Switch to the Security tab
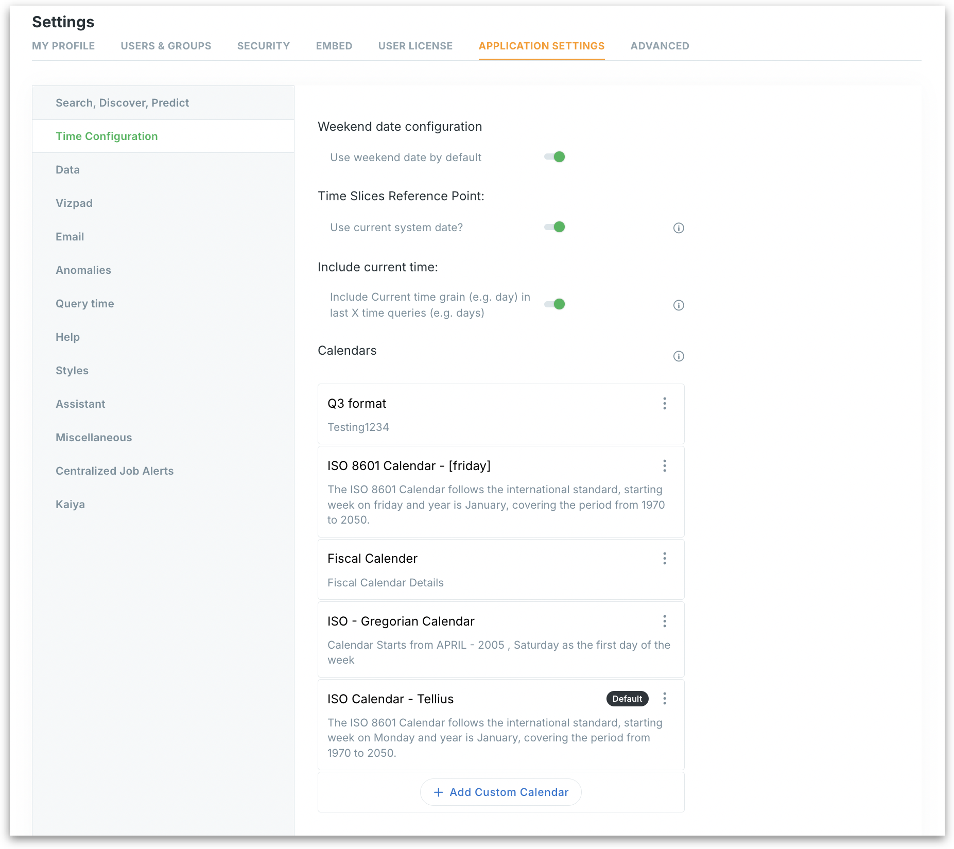The image size is (954, 849). point(263,46)
